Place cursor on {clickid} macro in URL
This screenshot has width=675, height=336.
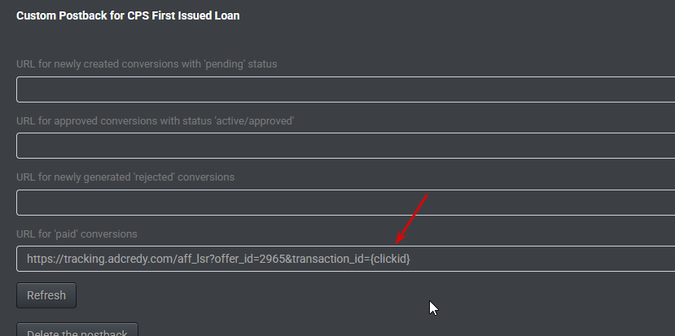[x=390, y=259]
